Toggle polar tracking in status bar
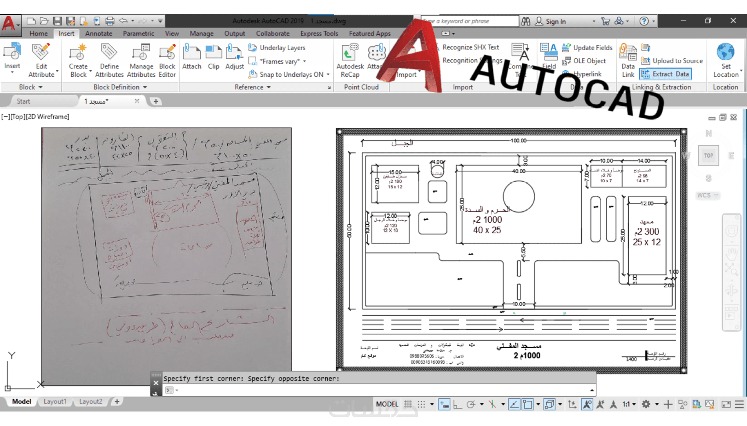Image resolution: width=747 pixels, height=426 pixels. pyautogui.click(x=471, y=404)
